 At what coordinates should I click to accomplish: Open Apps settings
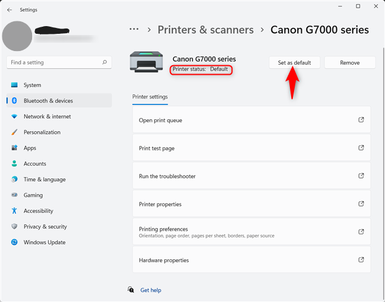click(59, 148)
